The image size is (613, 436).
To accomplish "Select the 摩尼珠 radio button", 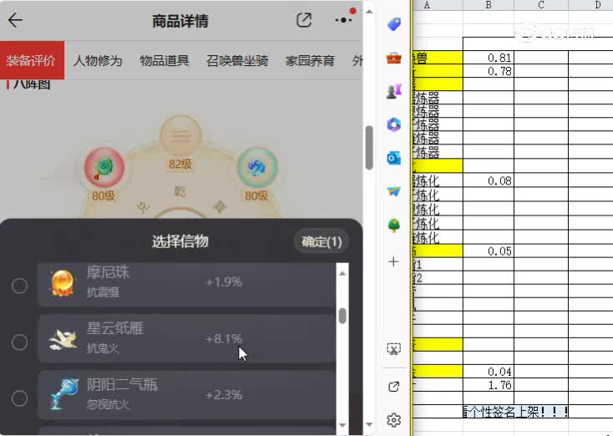I will (19, 286).
